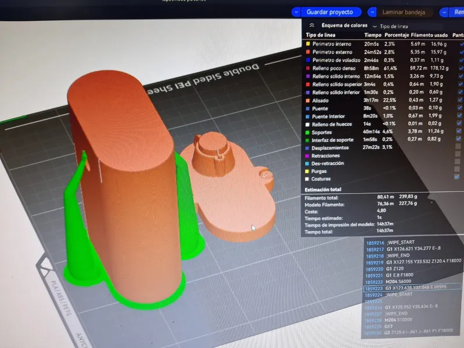The image size is (464, 348).
Task: Toggle visibility checkbox for Perímetro interno
Action: [461, 44]
